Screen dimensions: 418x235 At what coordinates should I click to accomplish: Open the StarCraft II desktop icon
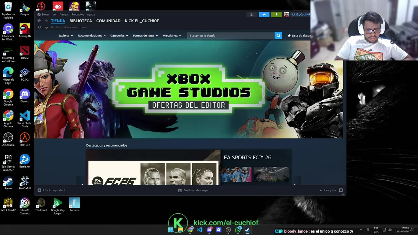tap(24, 183)
